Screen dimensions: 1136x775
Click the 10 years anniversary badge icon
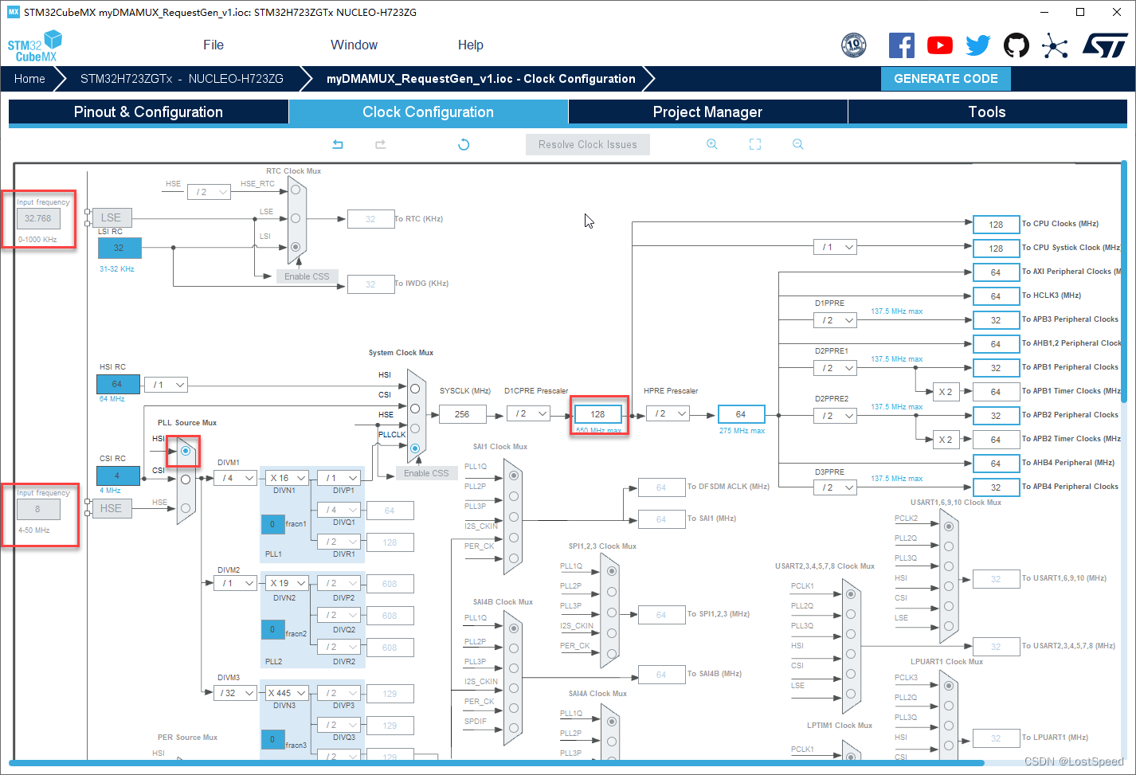coord(854,45)
